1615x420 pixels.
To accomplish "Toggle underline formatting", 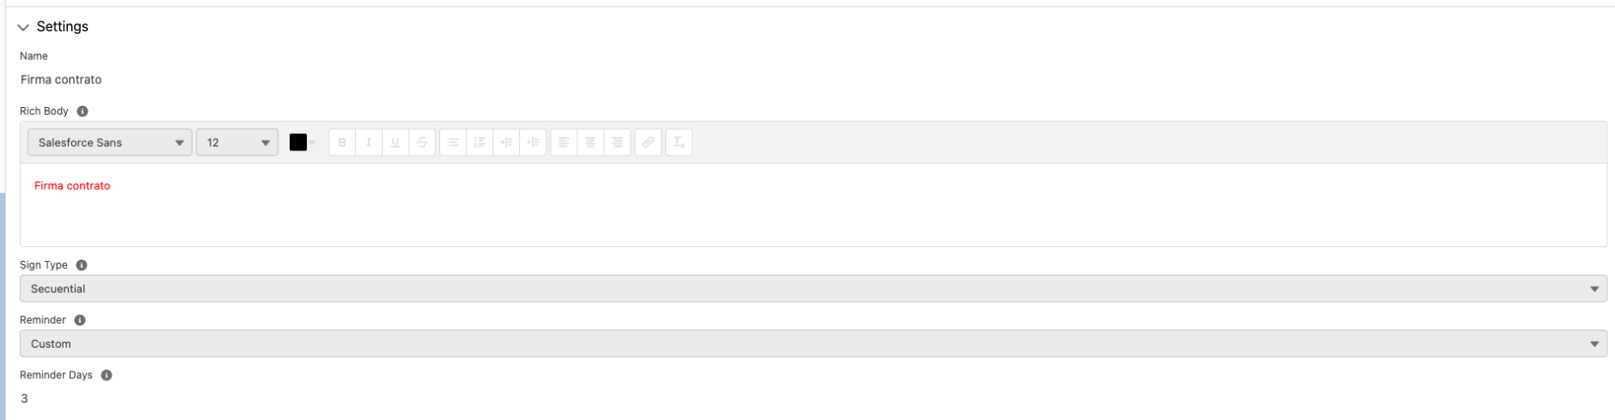I will [x=396, y=143].
